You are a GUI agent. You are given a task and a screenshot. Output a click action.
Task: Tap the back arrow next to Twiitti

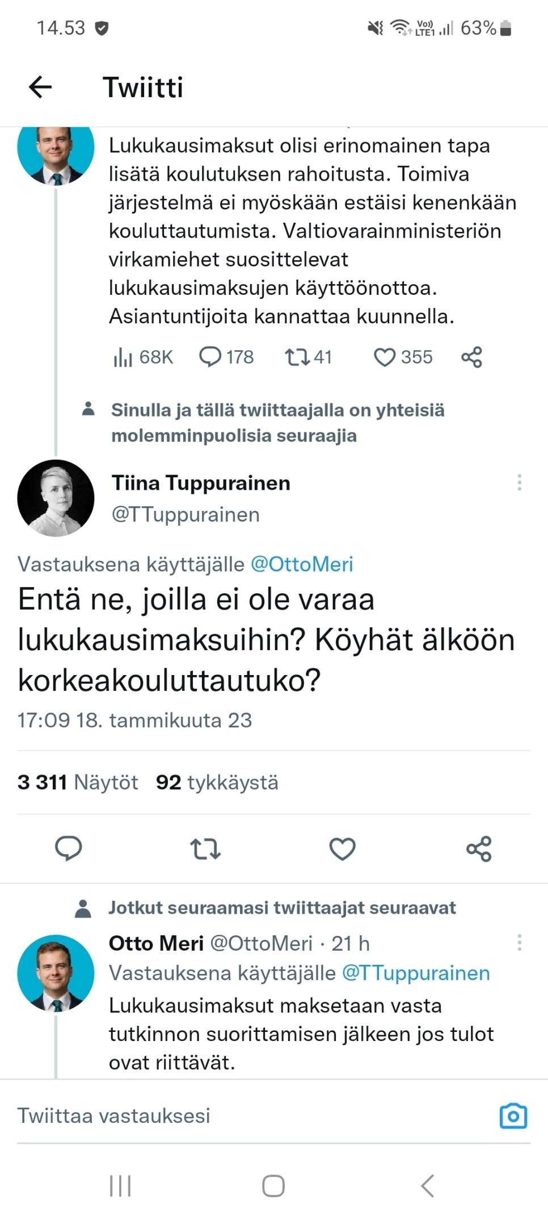coord(40,88)
